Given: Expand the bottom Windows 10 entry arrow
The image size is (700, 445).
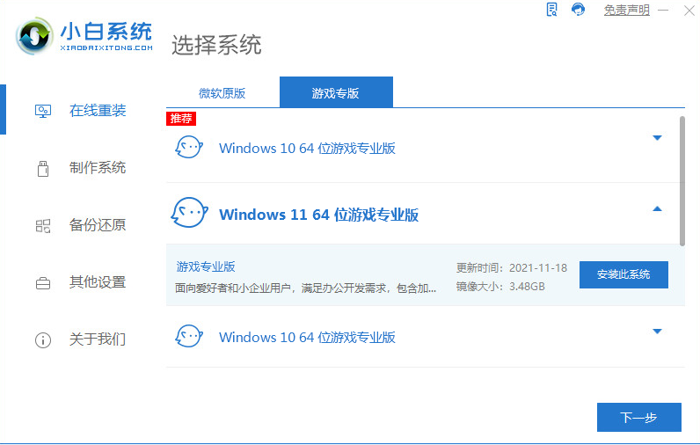Looking at the screenshot, I should tap(657, 332).
